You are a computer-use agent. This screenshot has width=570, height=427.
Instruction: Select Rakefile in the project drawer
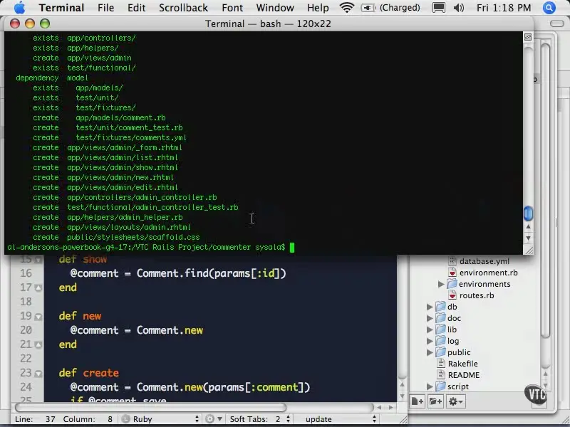462,364
